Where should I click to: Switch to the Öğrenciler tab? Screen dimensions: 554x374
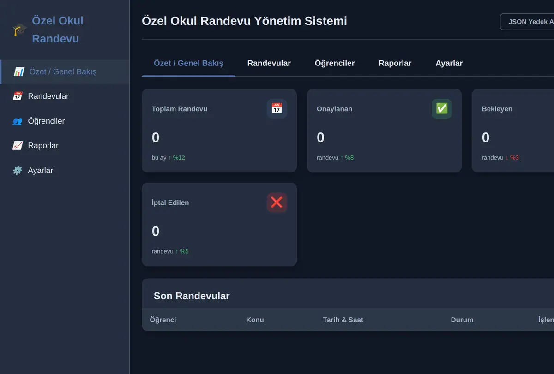(335, 63)
